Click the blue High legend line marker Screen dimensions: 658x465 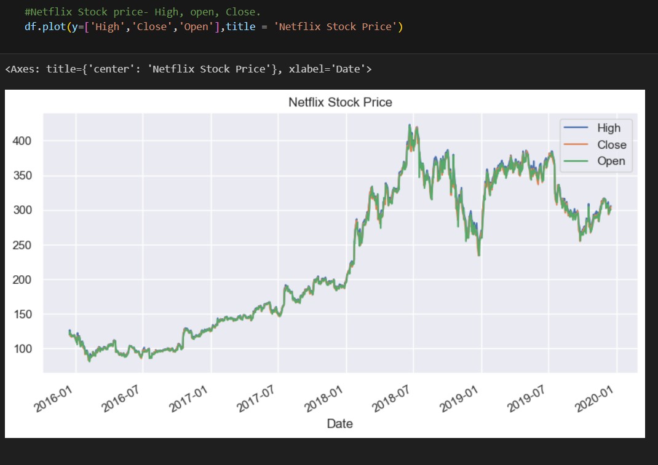[576, 128]
